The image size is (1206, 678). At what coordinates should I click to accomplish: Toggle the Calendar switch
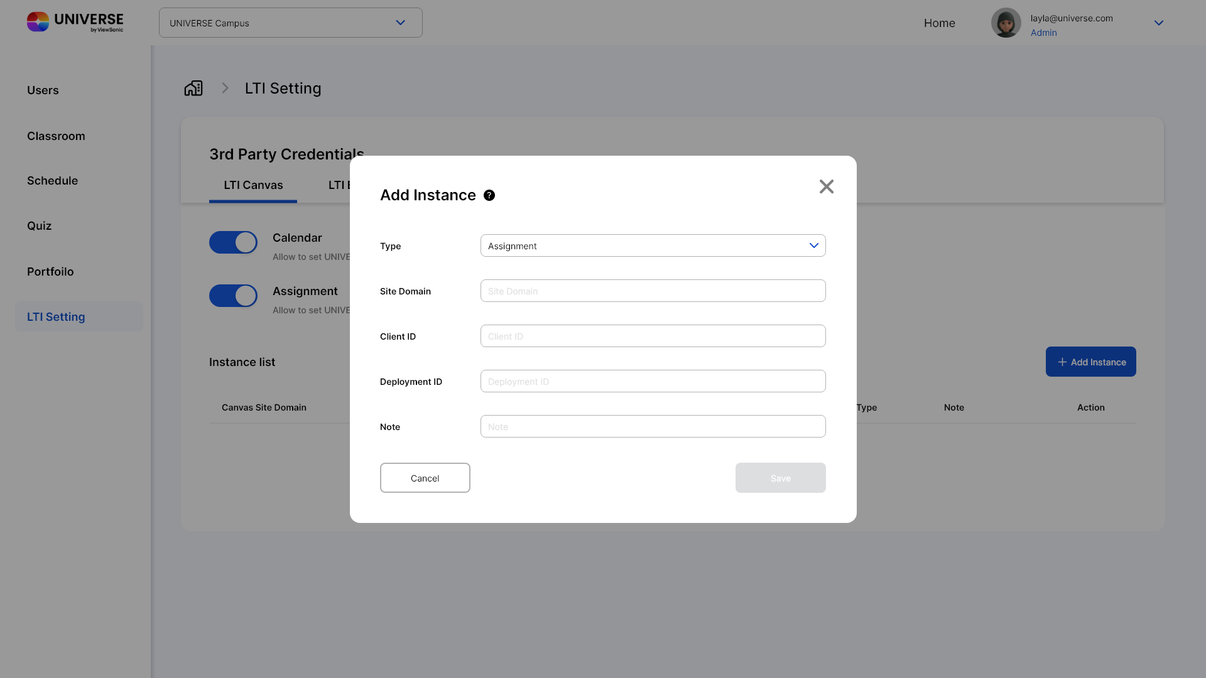pyautogui.click(x=233, y=242)
